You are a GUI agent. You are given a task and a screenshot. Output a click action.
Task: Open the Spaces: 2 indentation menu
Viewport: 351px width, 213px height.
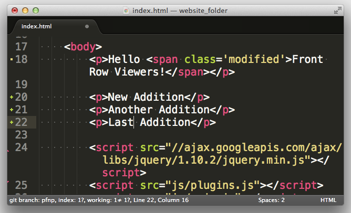pyautogui.click(x=271, y=200)
